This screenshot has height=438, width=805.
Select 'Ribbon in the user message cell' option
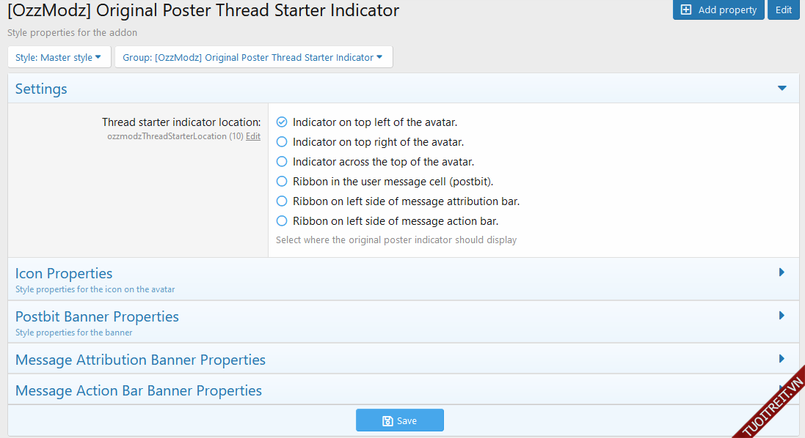(x=282, y=182)
